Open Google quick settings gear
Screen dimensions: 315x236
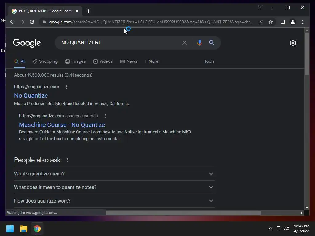(293, 43)
